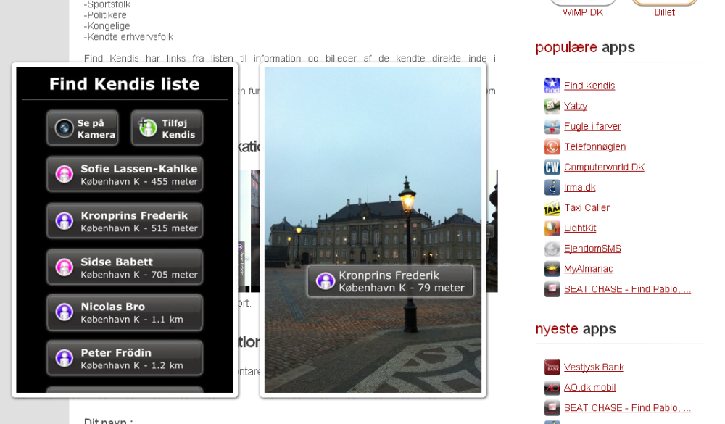The height and width of the screenshot is (424, 725).
Task: Open the Computerworld DK link
Action: click(604, 167)
